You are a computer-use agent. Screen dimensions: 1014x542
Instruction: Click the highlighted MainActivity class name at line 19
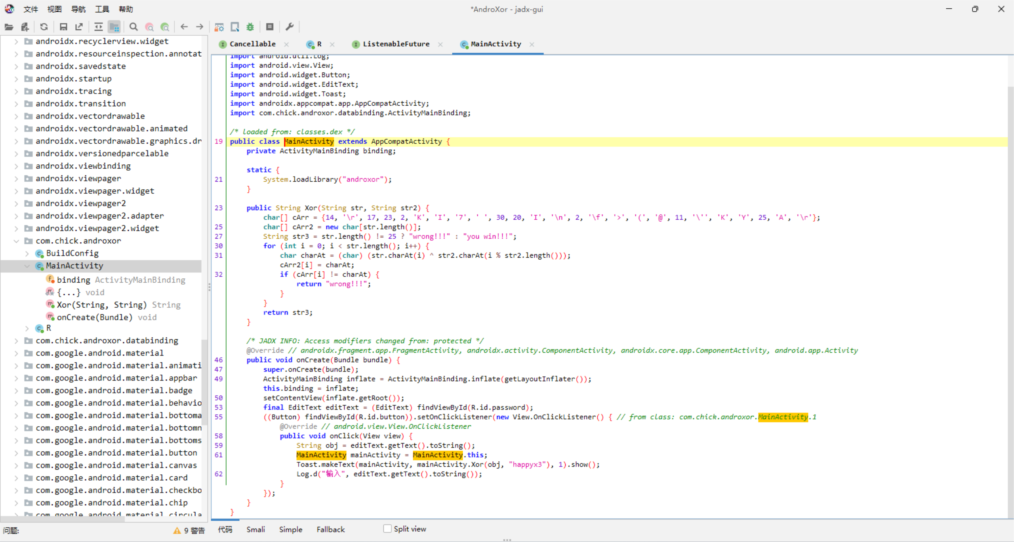[309, 141]
